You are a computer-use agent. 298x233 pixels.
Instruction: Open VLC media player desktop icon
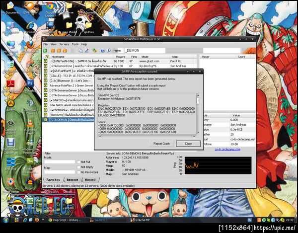point(30,126)
